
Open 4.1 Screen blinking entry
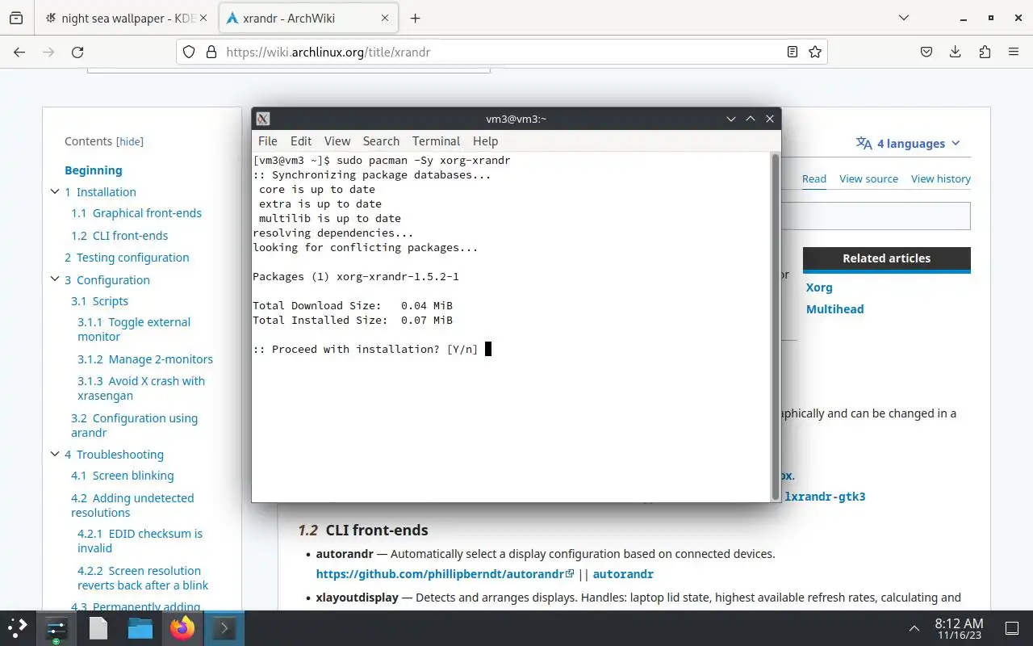pyautogui.click(x=123, y=476)
